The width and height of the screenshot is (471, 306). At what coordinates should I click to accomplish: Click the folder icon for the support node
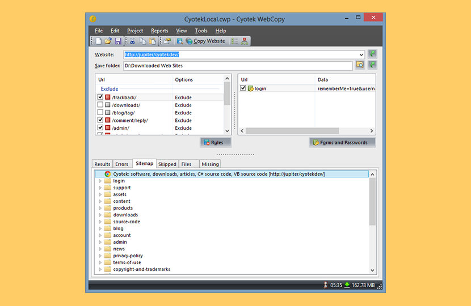(x=108, y=188)
